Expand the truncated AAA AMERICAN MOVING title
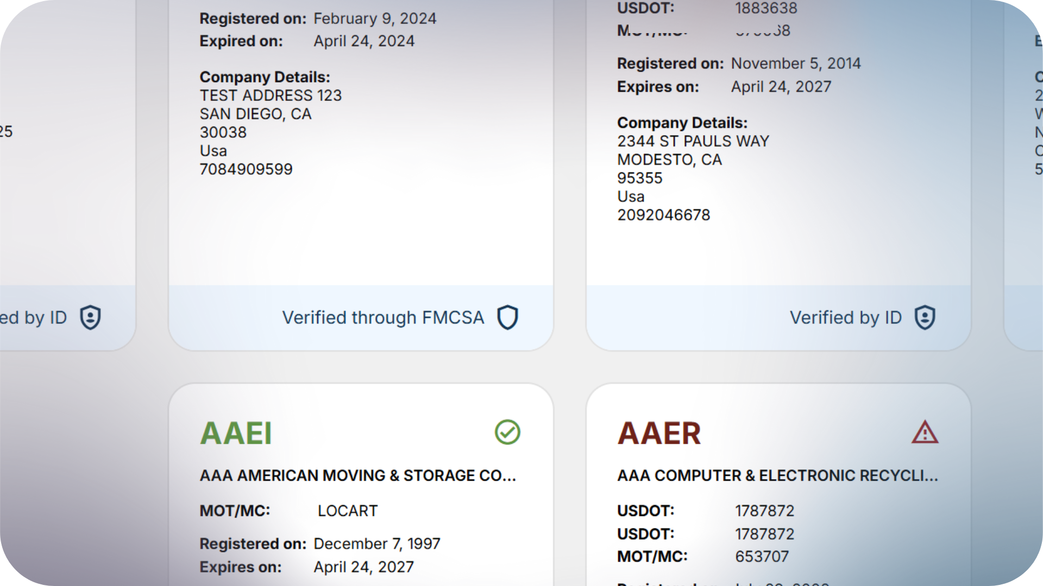The height and width of the screenshot is (586, 1043). tap(359, 475)
